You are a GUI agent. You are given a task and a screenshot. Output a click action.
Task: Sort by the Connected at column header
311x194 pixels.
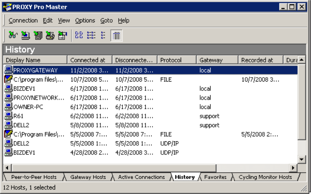pos(90,60)
